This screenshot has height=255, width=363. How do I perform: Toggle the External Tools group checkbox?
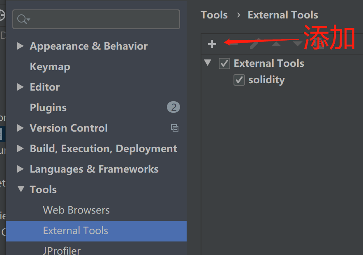pos(224,63)
